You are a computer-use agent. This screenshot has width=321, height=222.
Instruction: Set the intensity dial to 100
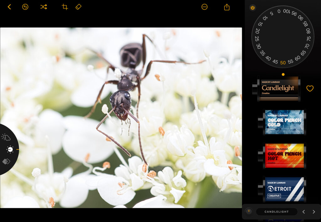click(287, 11)
